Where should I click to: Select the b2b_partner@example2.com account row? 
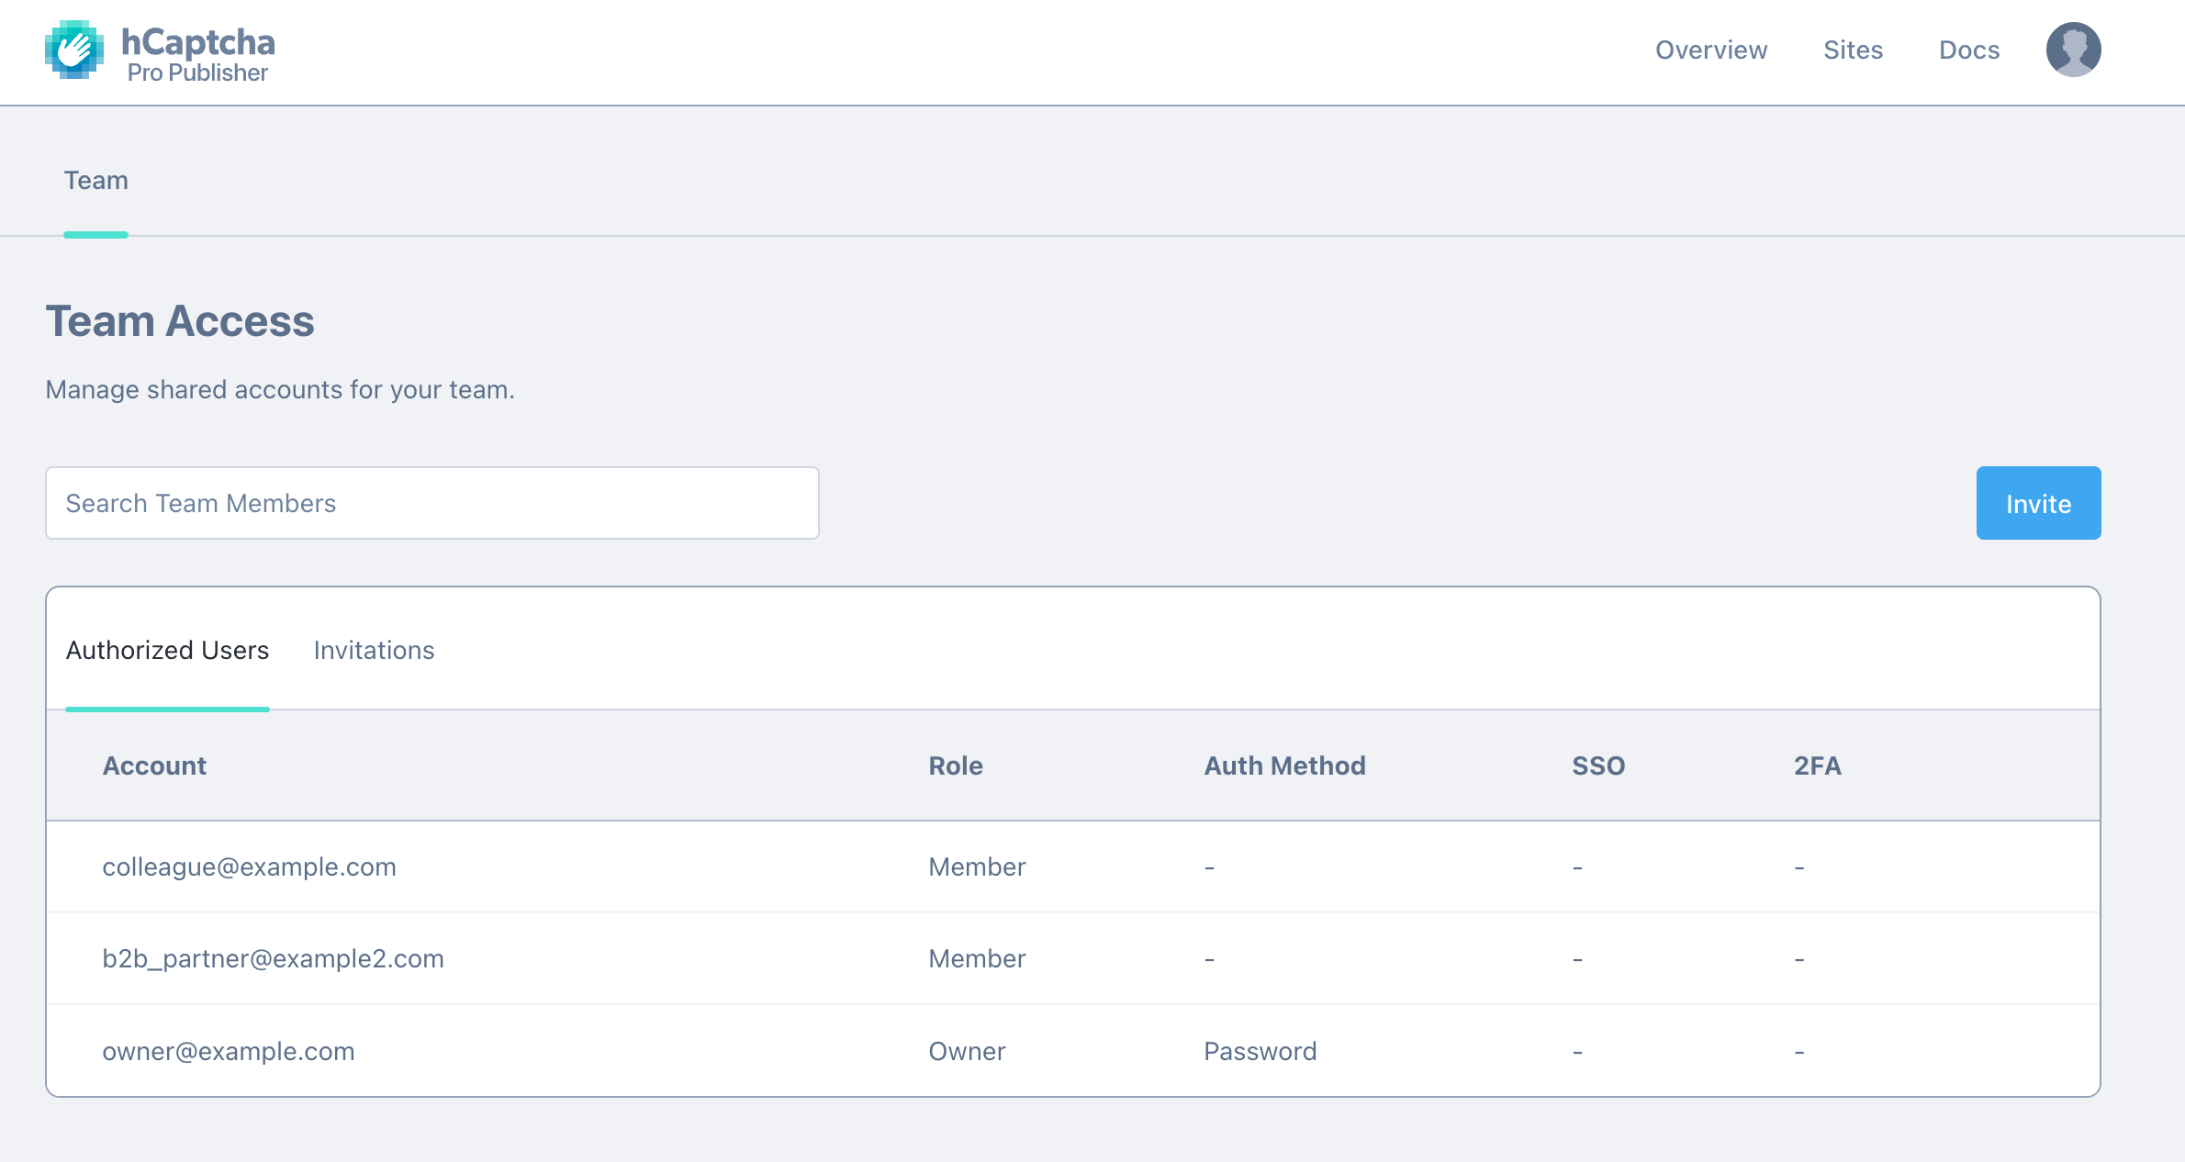point(273,958)
